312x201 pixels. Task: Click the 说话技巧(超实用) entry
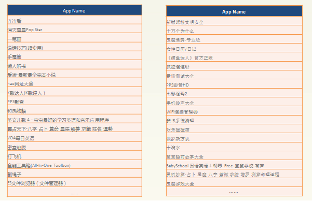[74, 47]
